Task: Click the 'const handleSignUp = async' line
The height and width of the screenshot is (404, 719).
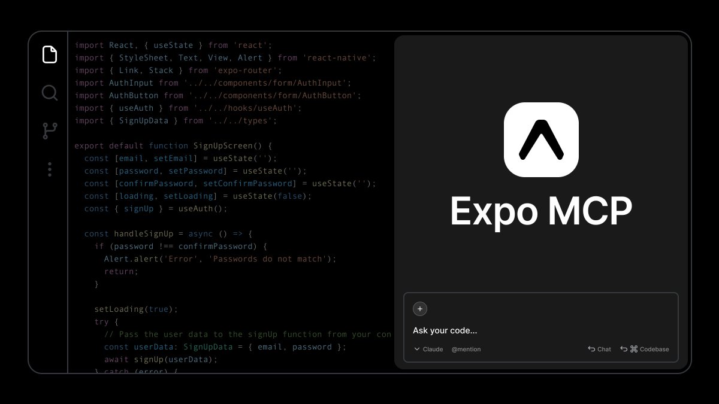Action: click(x=168, y=234)
